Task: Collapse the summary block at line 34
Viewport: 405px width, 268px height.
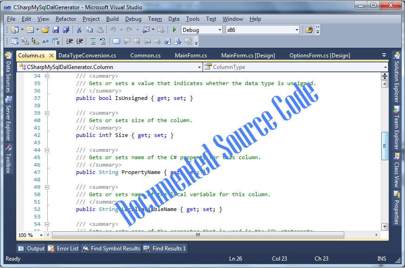Action: 47,76
